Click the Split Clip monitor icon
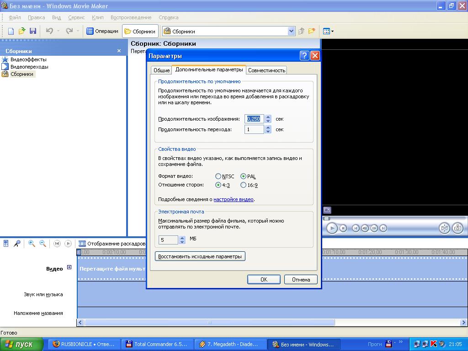This screenshot has height=351, width=468. coord(444,229)
